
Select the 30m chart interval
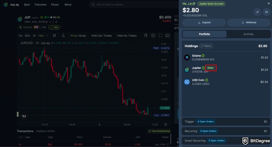pyautogui.click(x=28, y=36)
